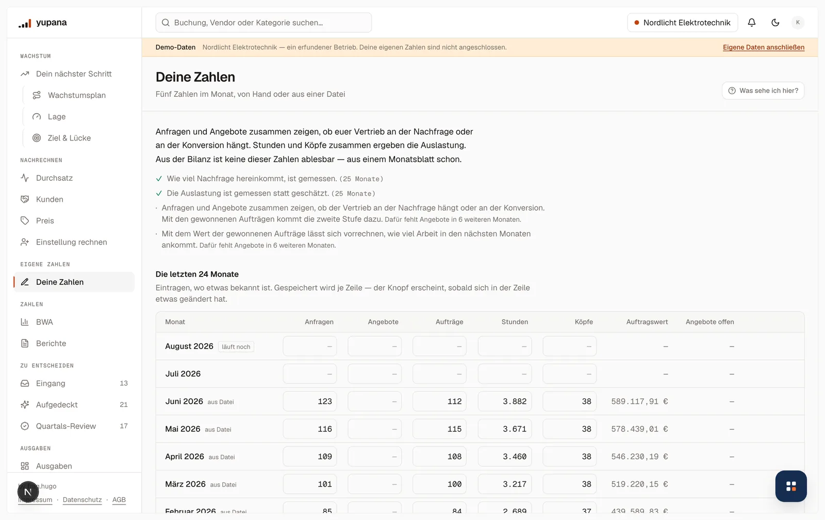Image resolution: width=825 pixels, height=520 pixels.
Task: Click the trend icon for Dein nächster Schritt
Action: pos(25,74)
